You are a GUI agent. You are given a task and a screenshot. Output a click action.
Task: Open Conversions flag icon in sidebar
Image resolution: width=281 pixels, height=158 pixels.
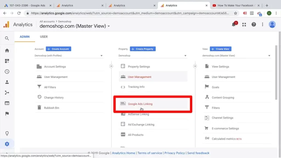click(7, 114)
